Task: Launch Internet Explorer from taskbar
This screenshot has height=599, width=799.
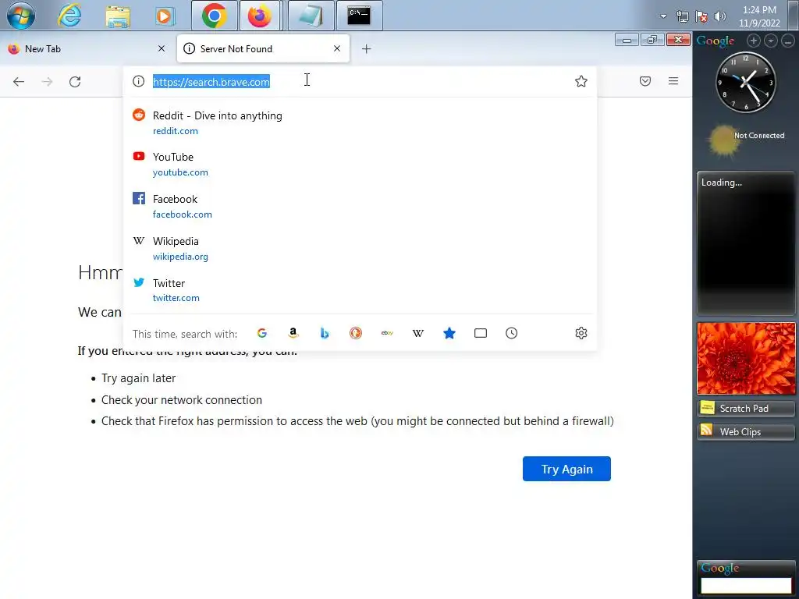Action: pos(69,16)
